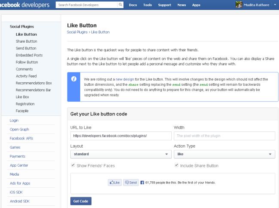Click the Mudita Rathore username
Image resolution: width=279 pixels, height=208 pixels.
pyautogui.click(x=256, y=5)
